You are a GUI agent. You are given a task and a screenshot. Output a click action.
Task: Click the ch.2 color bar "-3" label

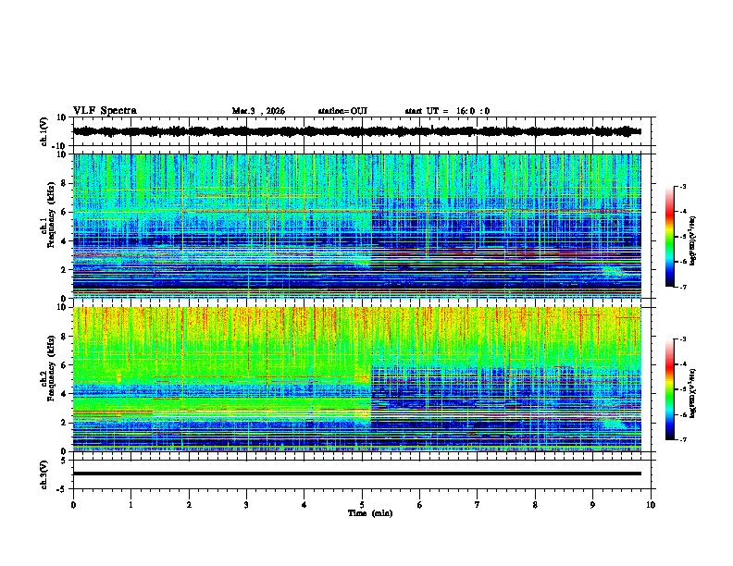click(x=682, y=339)
